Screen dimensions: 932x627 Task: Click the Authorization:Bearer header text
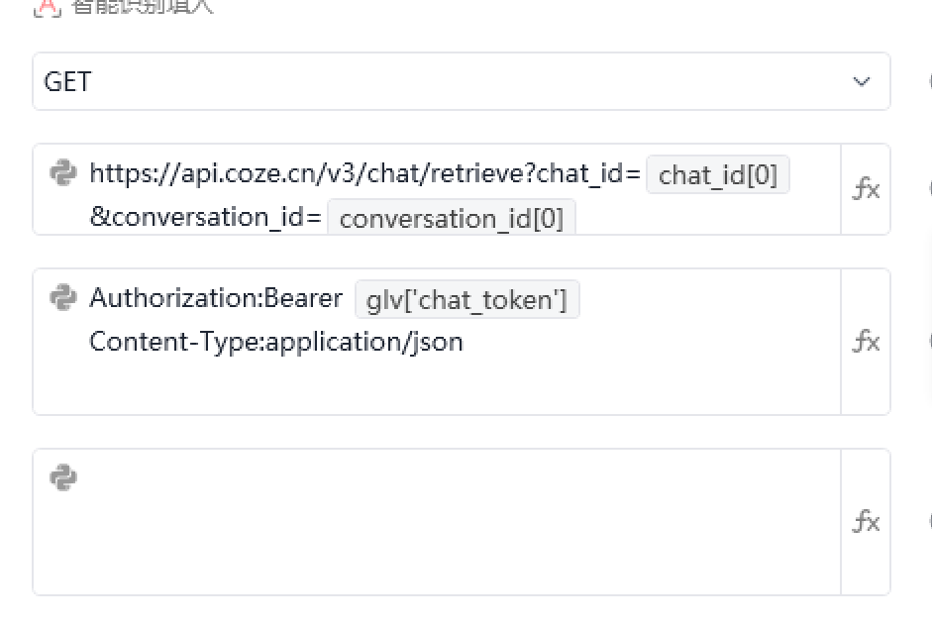tap(216, 298)
